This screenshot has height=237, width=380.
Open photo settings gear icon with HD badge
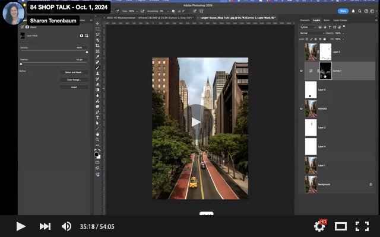pos(319,226)
